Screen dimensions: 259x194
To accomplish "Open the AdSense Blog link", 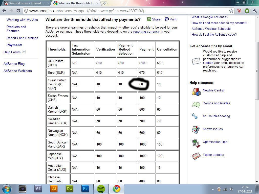I will [x=14, y=64].
